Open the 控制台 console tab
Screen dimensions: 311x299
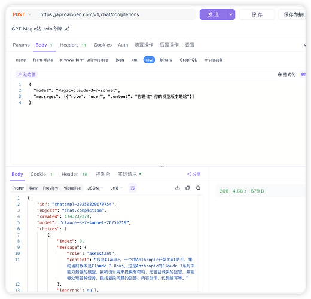pyautogui.click(x=103, y=174)
